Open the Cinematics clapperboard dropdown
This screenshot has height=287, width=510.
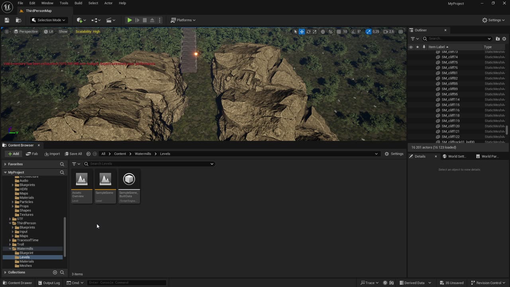[x=110, y=20]
